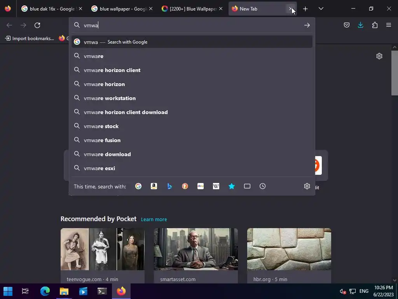Click 'Import bookmarks...' in bookmarks toolbar
398x299 pixels.
pyautogui.click(x=30, y=39)
